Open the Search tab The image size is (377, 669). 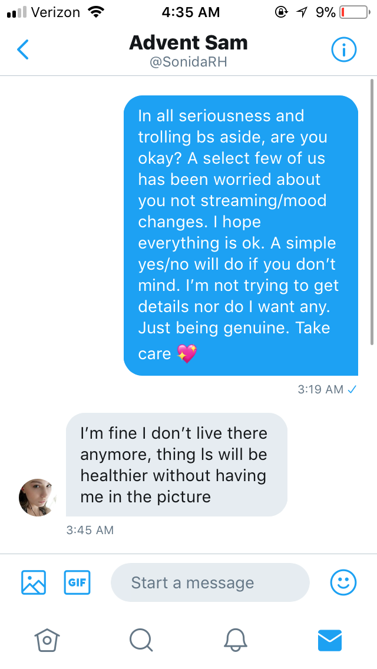pos(141,639)
